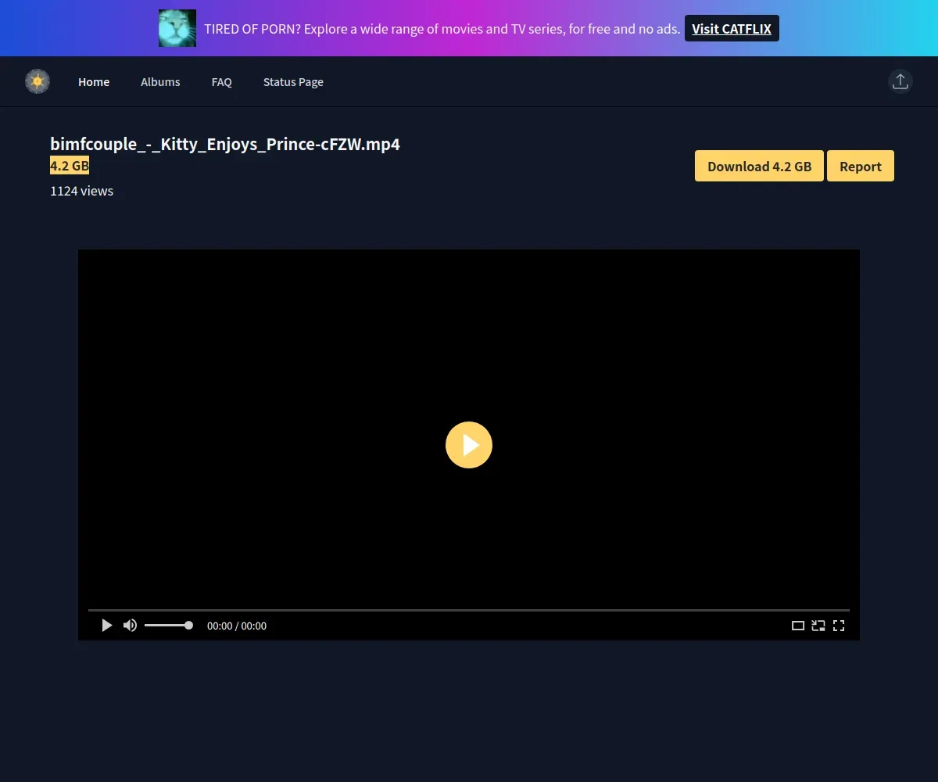Go to the Home nav item

[x=94, y=82]
